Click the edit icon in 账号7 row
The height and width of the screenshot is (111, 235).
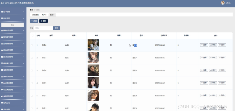[211, 58]
